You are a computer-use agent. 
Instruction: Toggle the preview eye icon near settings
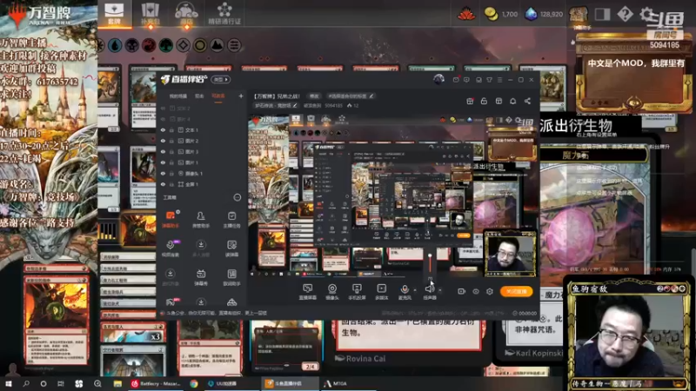[x=476, y=291]
